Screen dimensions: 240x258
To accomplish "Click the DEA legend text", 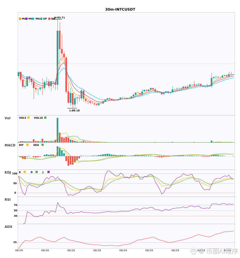I will pos(36,145).
